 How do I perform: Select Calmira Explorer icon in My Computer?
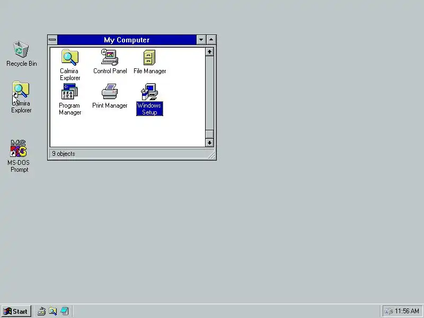coord(70,57)
